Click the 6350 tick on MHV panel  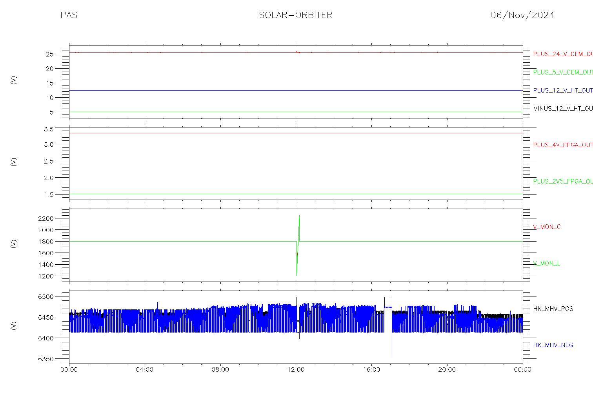46,359
